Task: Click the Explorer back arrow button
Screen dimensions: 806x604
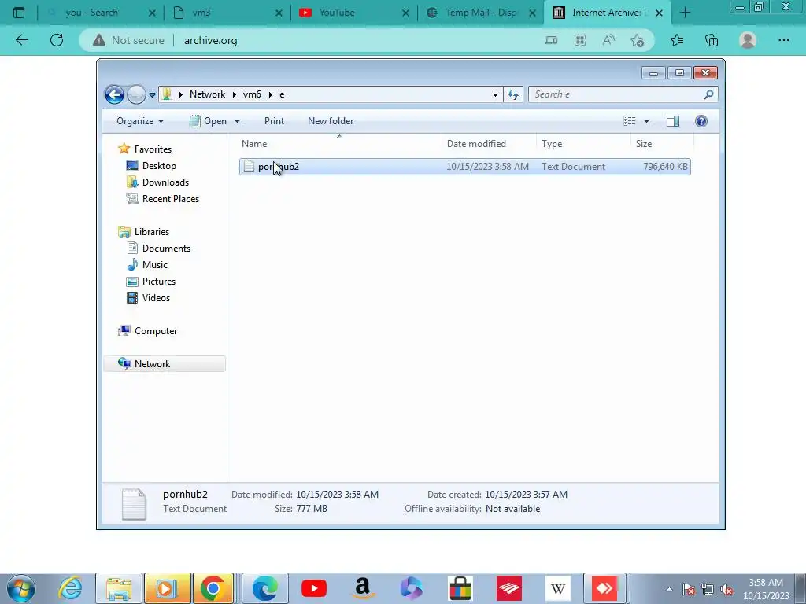Action: point(114,94)
